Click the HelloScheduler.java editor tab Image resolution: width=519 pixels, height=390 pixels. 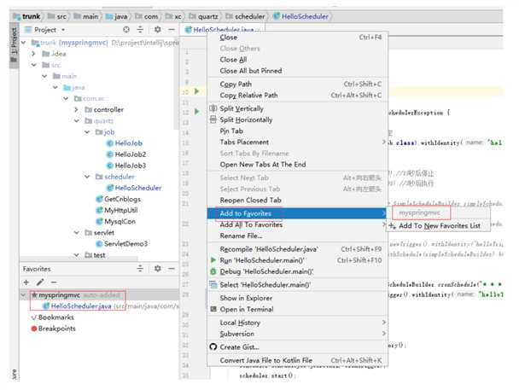(223, 30)
